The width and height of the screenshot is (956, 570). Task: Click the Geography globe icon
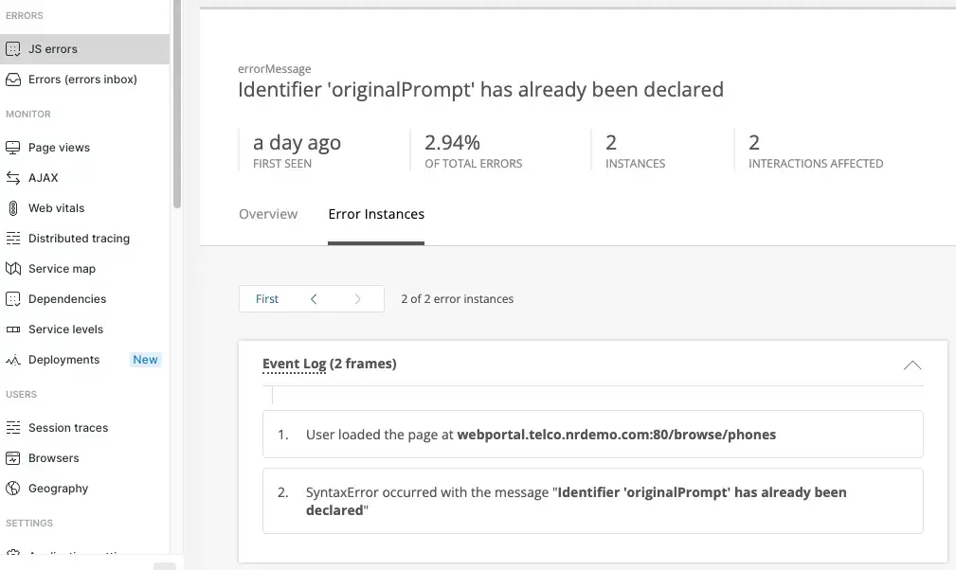pyautogui.click(x=13, y=489)
